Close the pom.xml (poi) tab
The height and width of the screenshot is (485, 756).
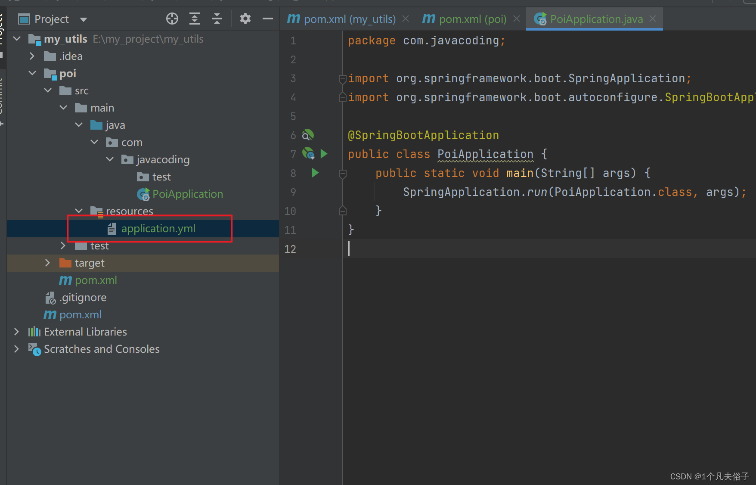point(517,19)
